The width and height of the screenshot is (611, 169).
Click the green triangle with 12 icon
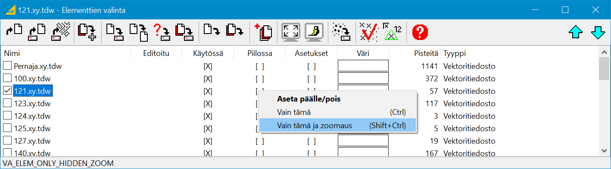392,32
